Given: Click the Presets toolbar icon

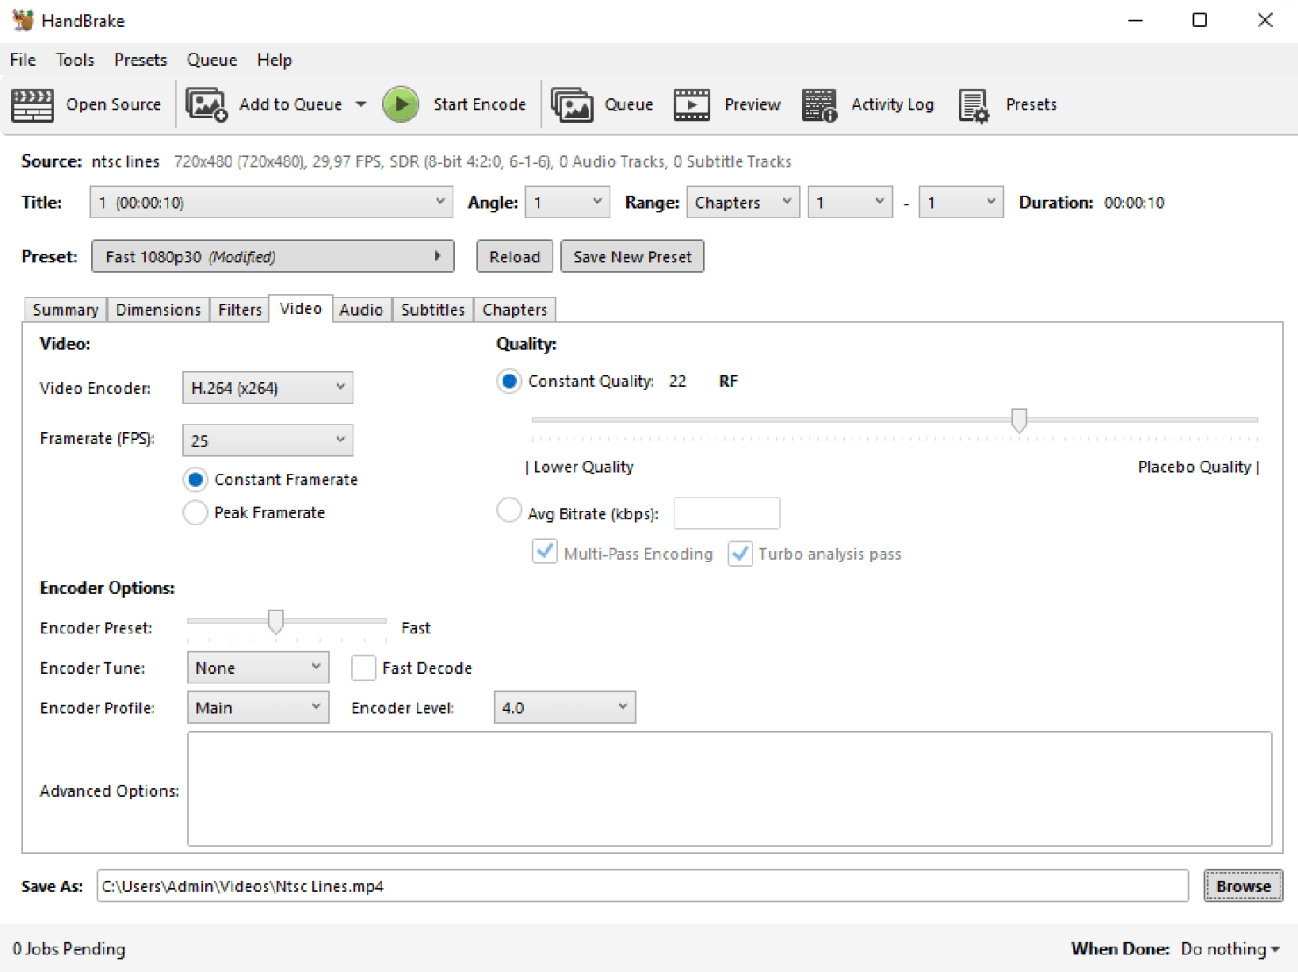Looking at the screenshot, I should (x=973, y=105).
